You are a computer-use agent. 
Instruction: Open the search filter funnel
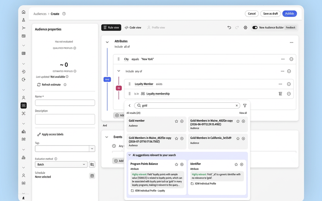(x=245, y=106)
